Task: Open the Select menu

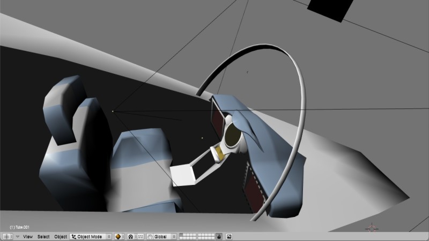Action: point(43,236)
